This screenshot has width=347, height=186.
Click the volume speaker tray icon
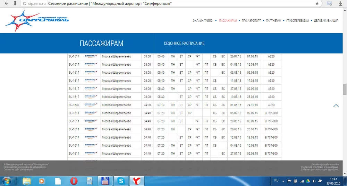314,181
